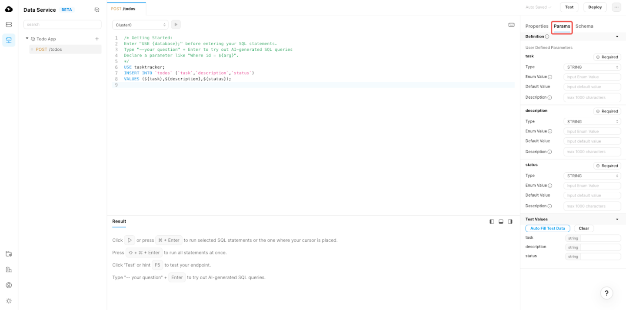
Task: Collapse the Definition section
Action: 617,37
